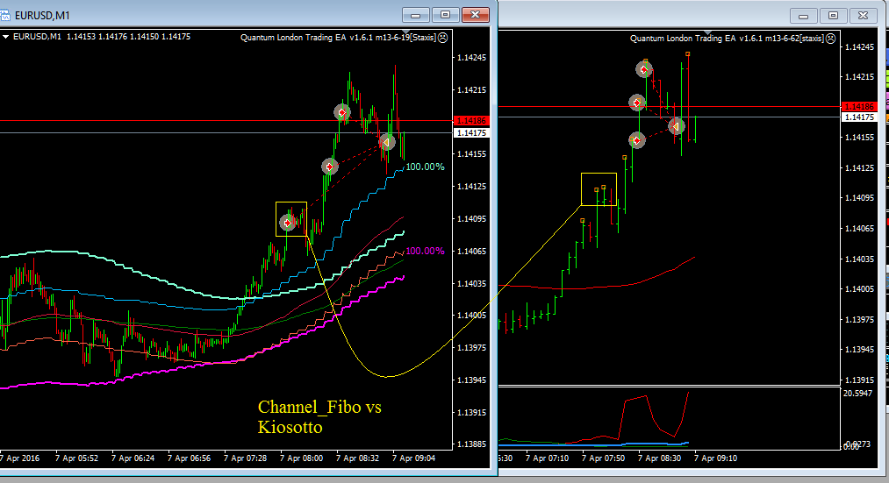Select lowest buy arrow marker near 1.14155 right chart
This screenshot has height=483, width=889.
637,140
